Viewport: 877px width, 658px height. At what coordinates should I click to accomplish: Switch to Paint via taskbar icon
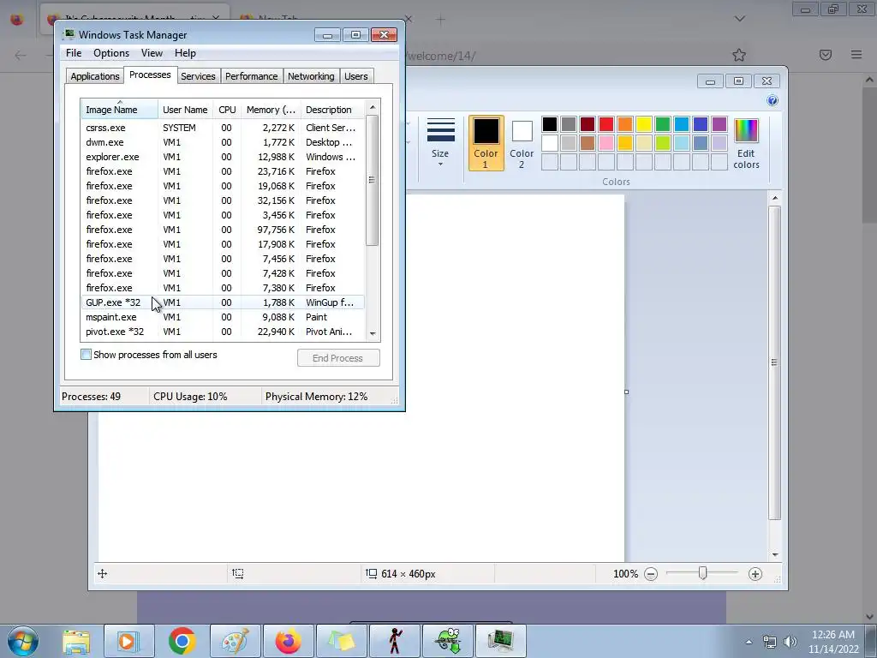236,641
